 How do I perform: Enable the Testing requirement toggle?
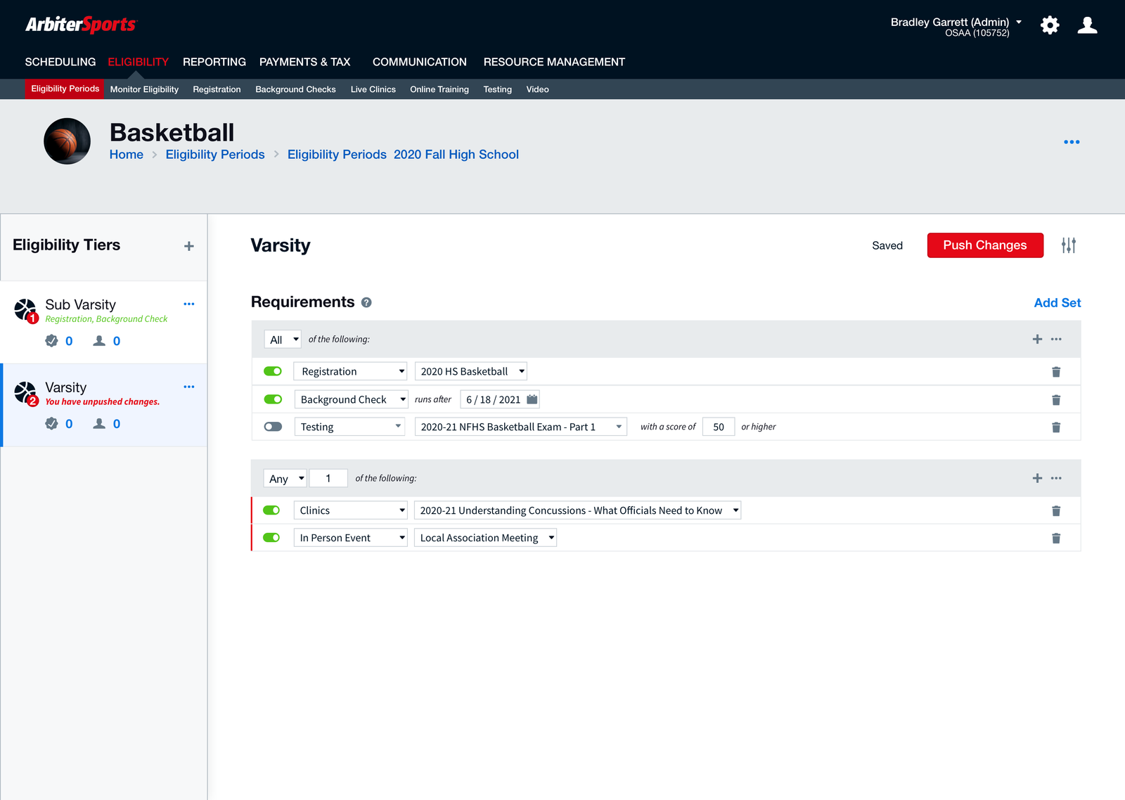coord(273,427)
